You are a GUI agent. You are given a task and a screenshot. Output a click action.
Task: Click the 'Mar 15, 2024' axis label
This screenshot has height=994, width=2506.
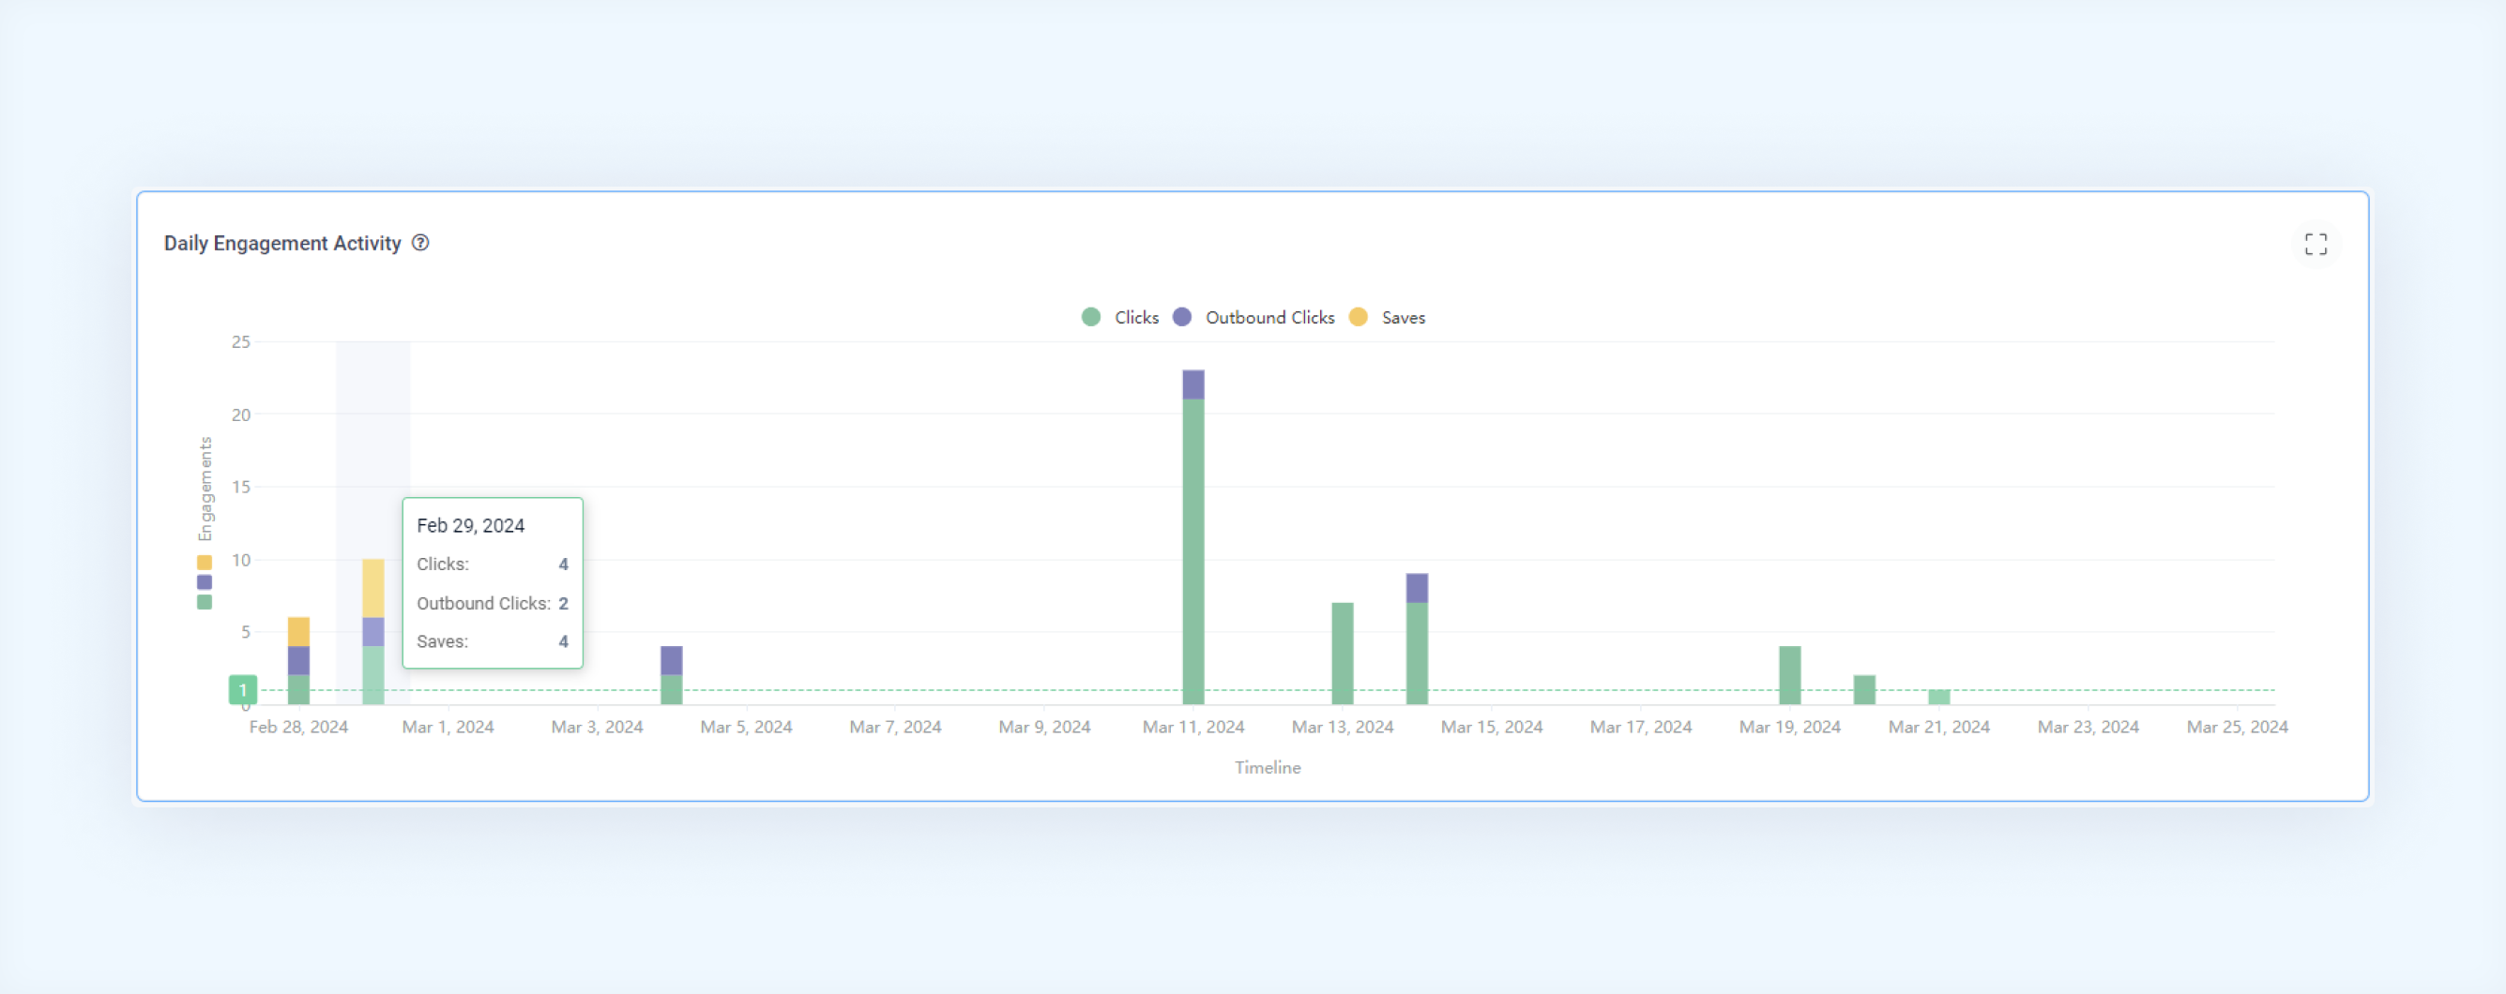click(x=1492, y=727)
